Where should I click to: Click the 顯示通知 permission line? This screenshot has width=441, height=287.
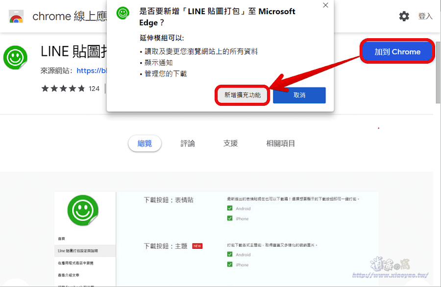[158, 63]
